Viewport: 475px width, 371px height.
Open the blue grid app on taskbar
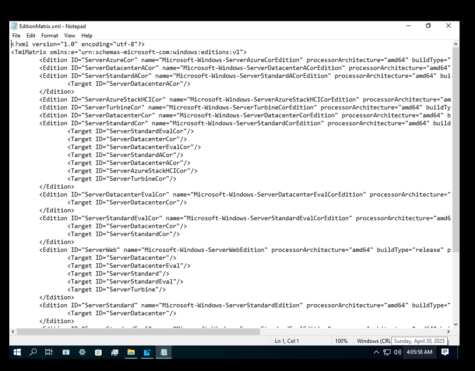[147, 352]
